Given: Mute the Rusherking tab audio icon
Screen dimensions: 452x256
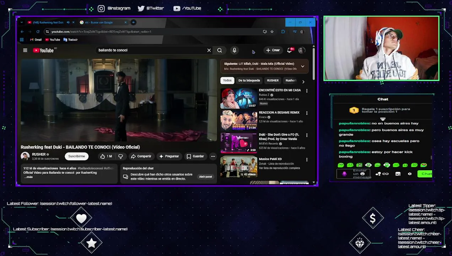Looking at the screenshot, I should tap(68, 22).
